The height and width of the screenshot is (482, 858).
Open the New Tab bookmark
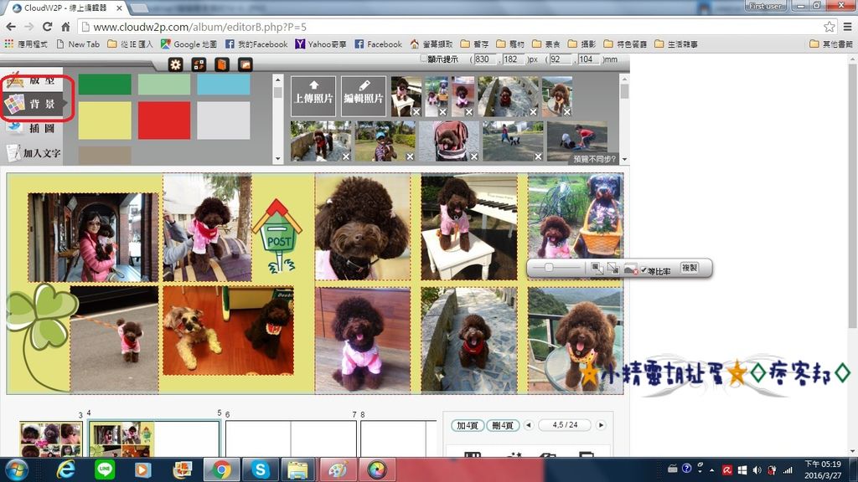[x=78, y=44]
